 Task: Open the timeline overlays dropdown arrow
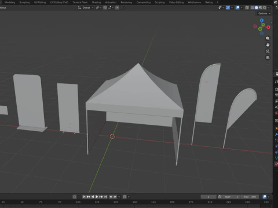click(269, 196)
